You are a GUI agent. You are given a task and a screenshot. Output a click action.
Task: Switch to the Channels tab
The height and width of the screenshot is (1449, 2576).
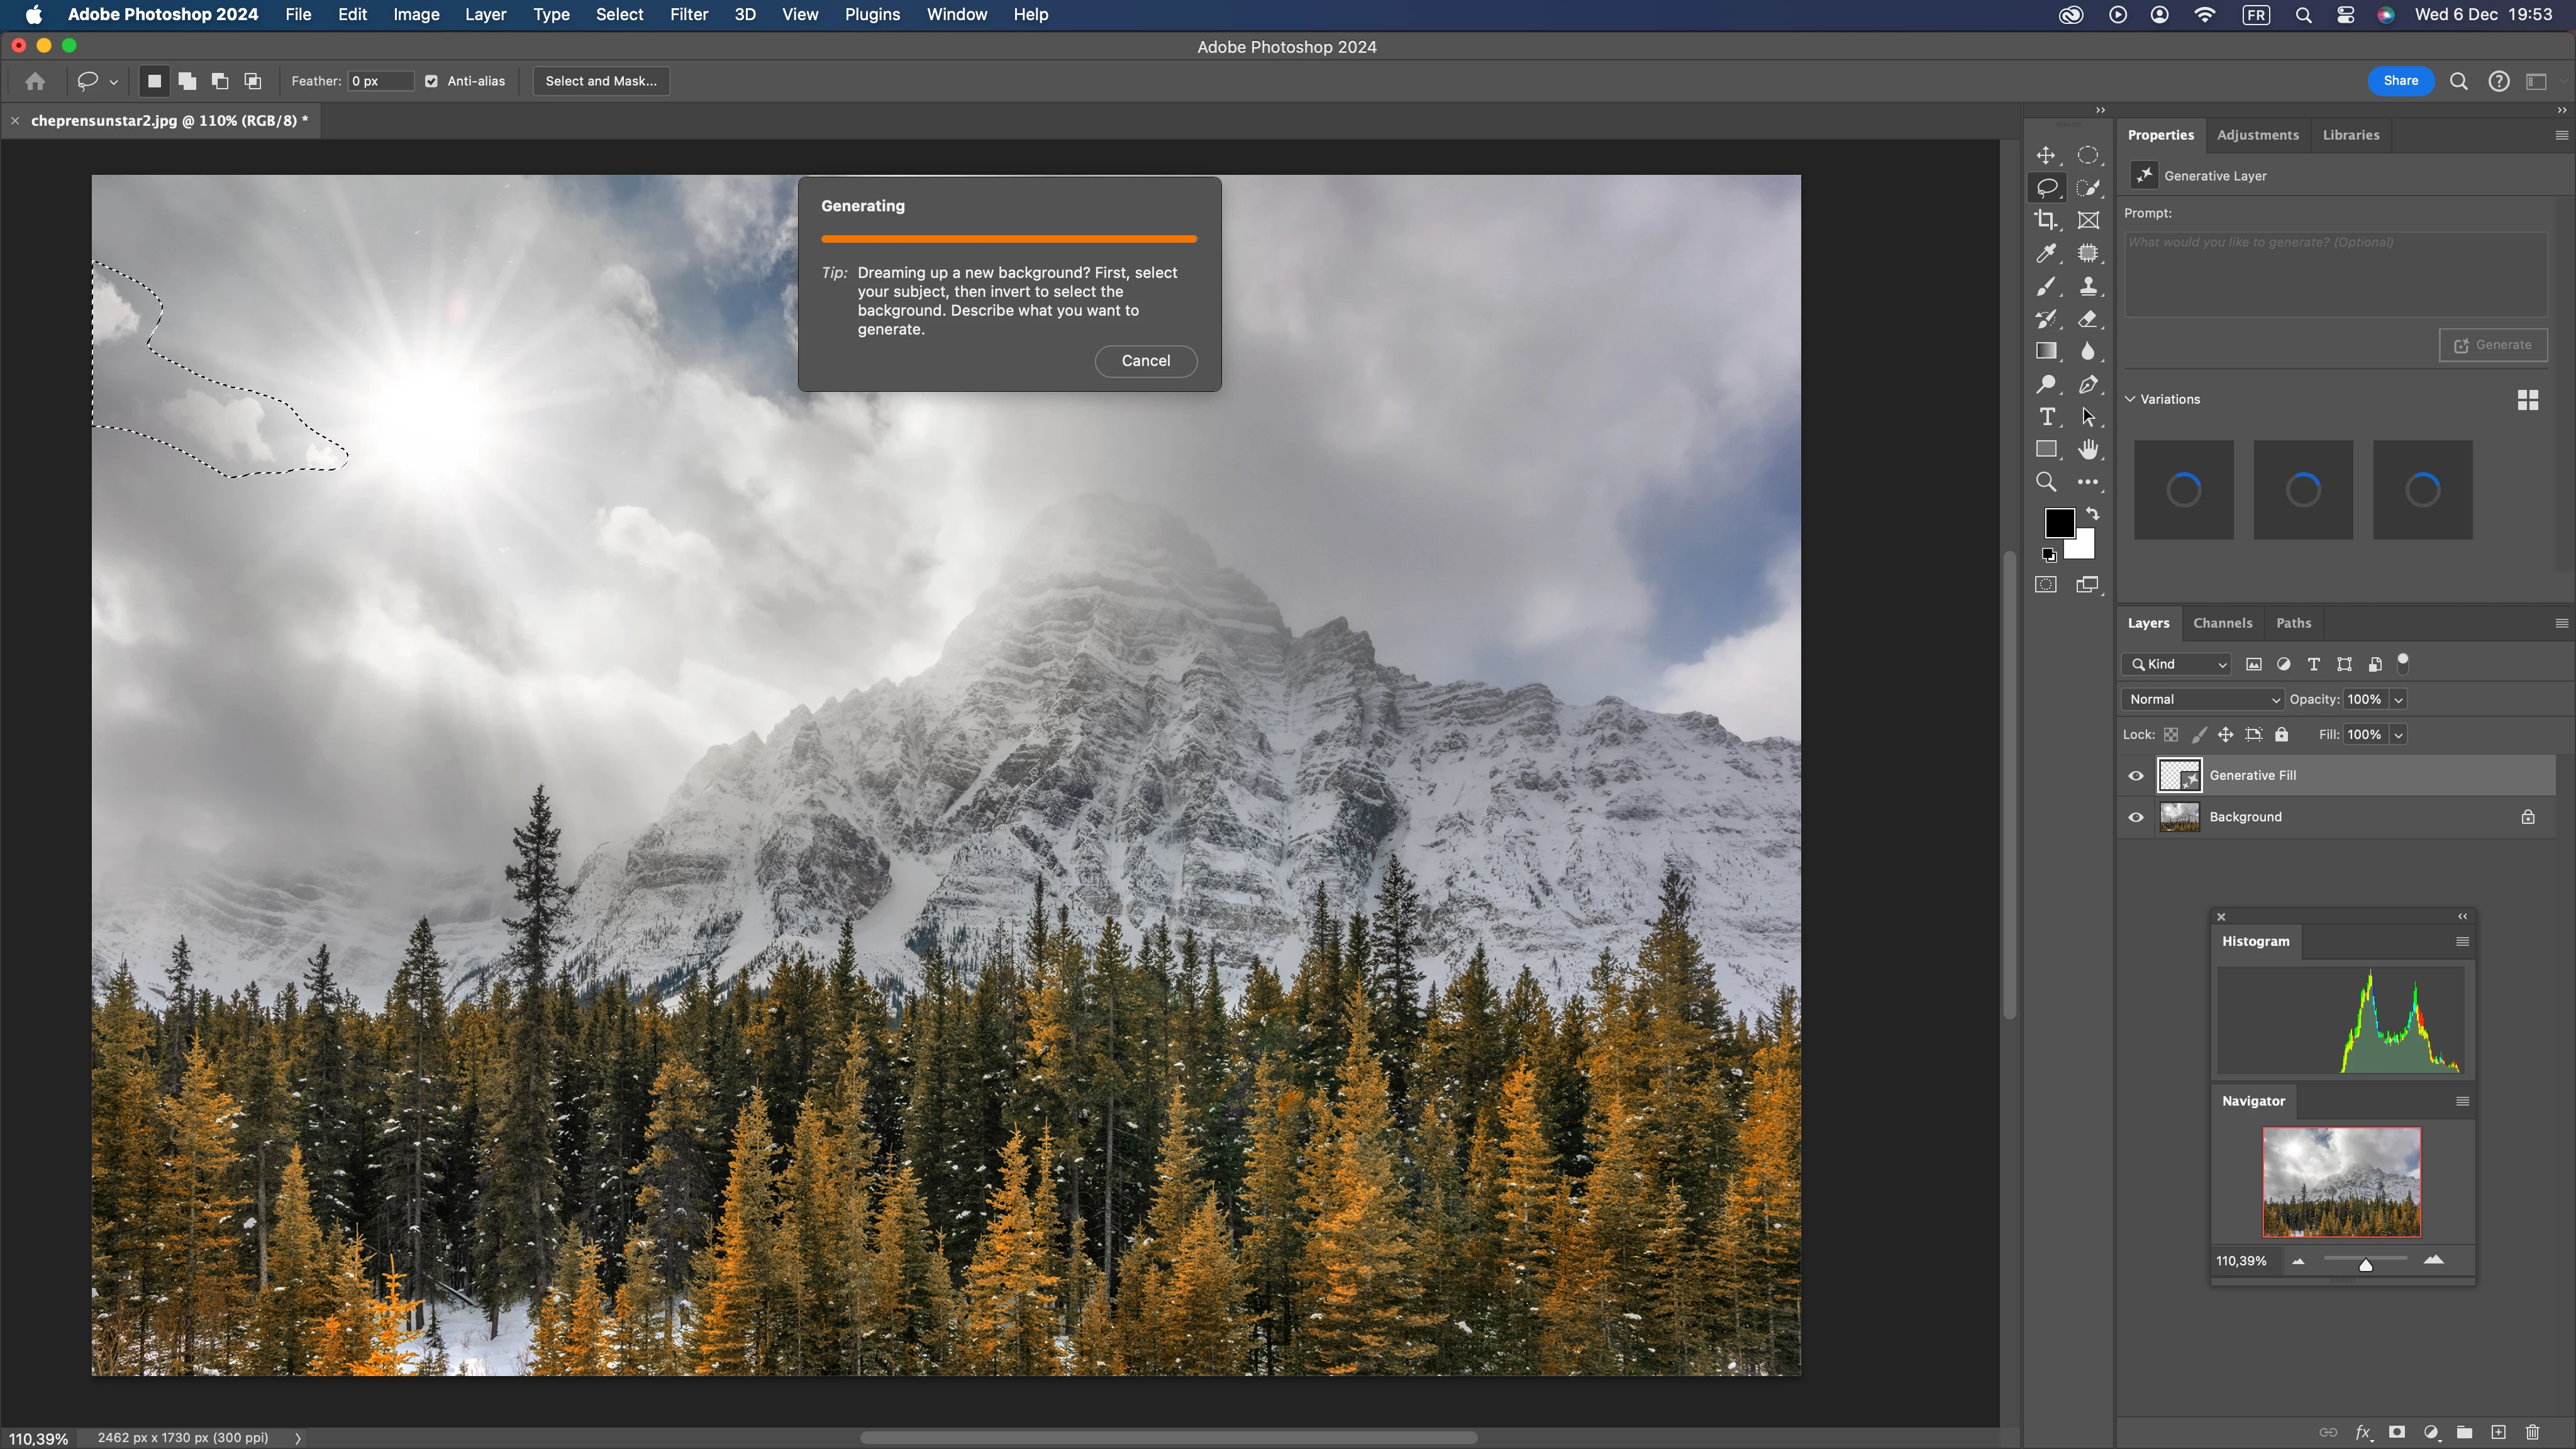click(2222, 623)
